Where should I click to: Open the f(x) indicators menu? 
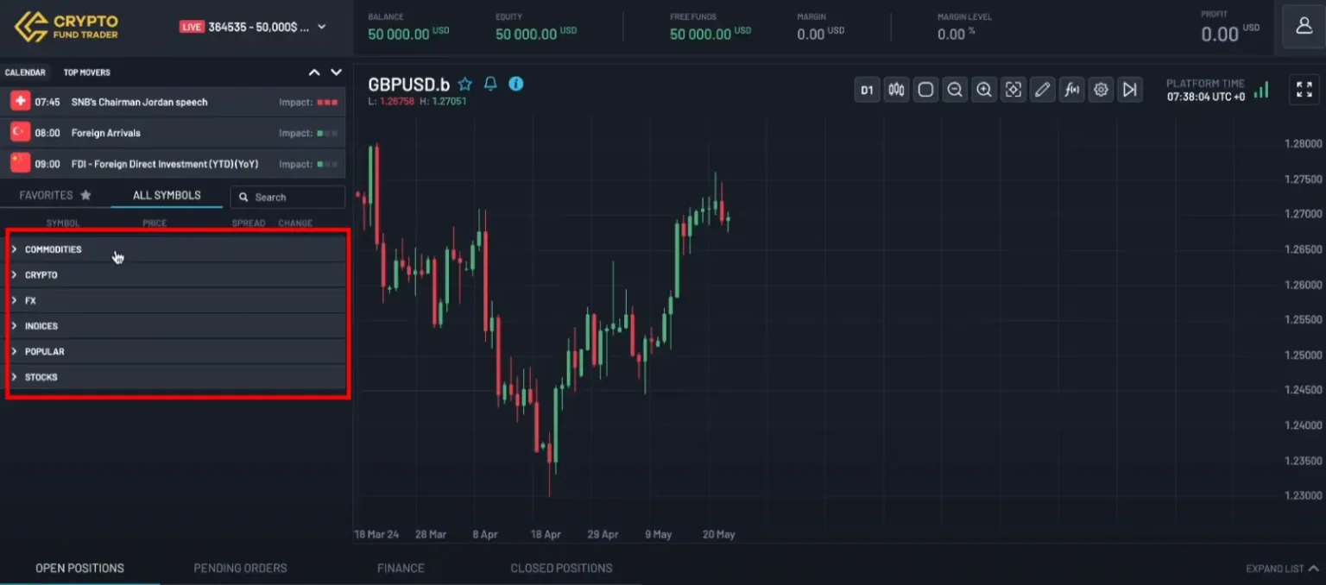[x=1072, y=90]
